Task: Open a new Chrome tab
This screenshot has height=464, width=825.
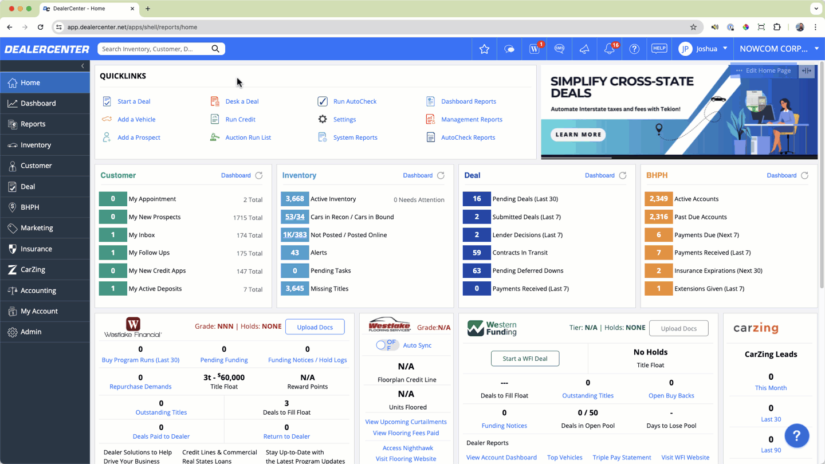Action: pyautogui.click(x=148, y=9)
